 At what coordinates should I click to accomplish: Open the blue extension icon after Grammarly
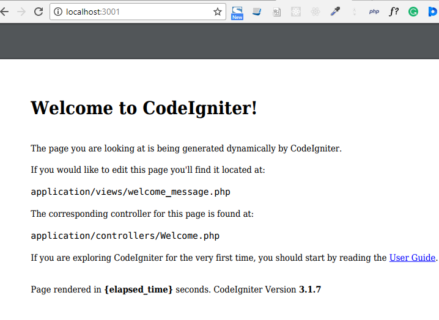coord(433,12)
